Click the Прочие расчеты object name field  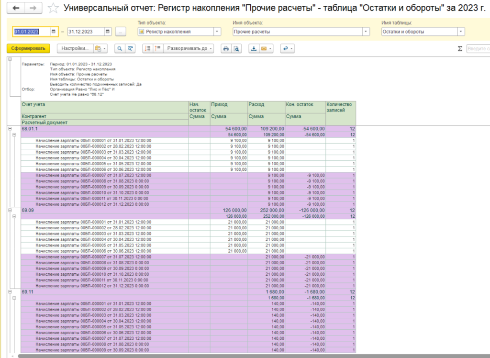[x=298, y=32]
